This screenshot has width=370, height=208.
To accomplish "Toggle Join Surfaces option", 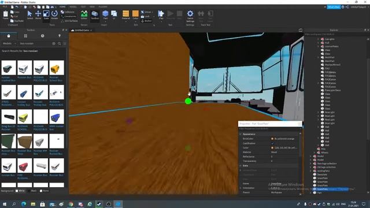I will (x=69, y=21).
